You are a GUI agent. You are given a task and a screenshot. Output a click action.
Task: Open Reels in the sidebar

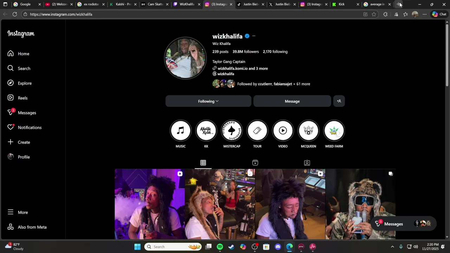click(x=18, y=98)
